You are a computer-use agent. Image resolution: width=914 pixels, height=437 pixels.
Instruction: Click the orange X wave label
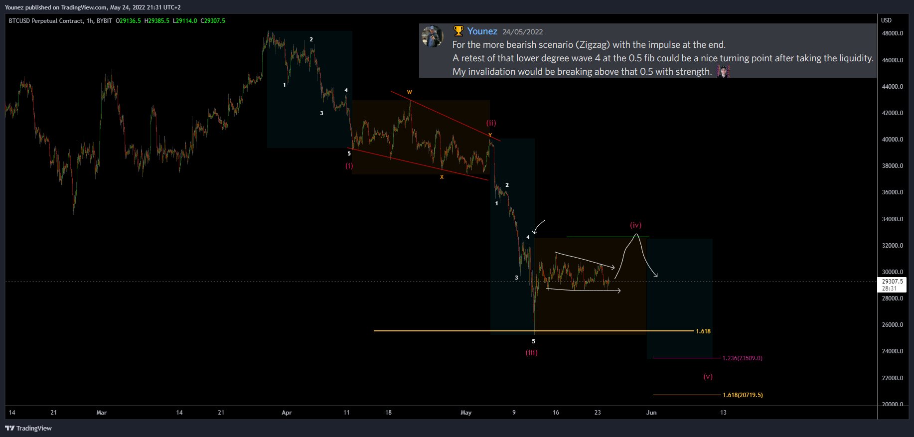click(442, 177)
